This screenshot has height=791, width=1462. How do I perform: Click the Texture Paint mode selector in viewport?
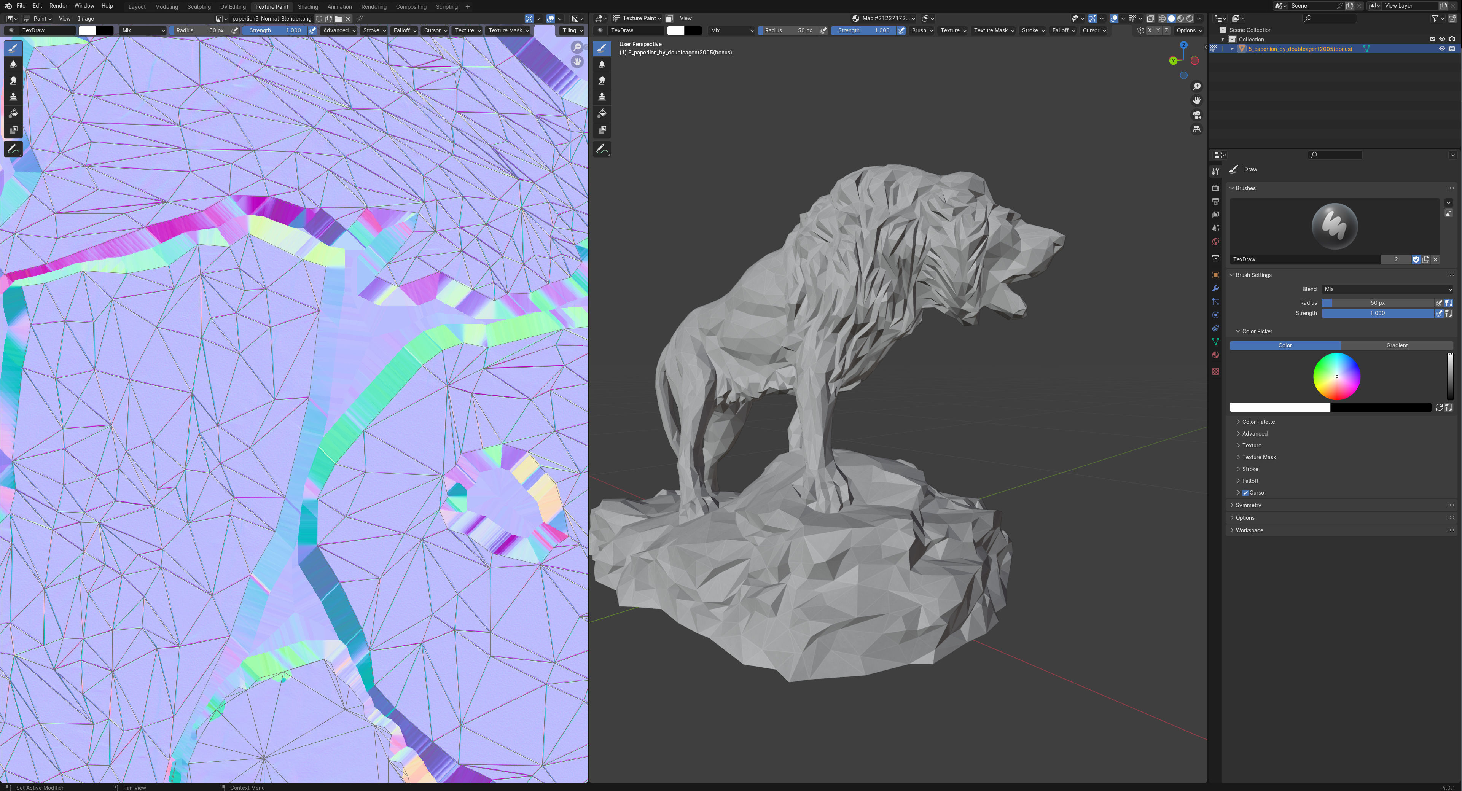[x=637, y=19]
